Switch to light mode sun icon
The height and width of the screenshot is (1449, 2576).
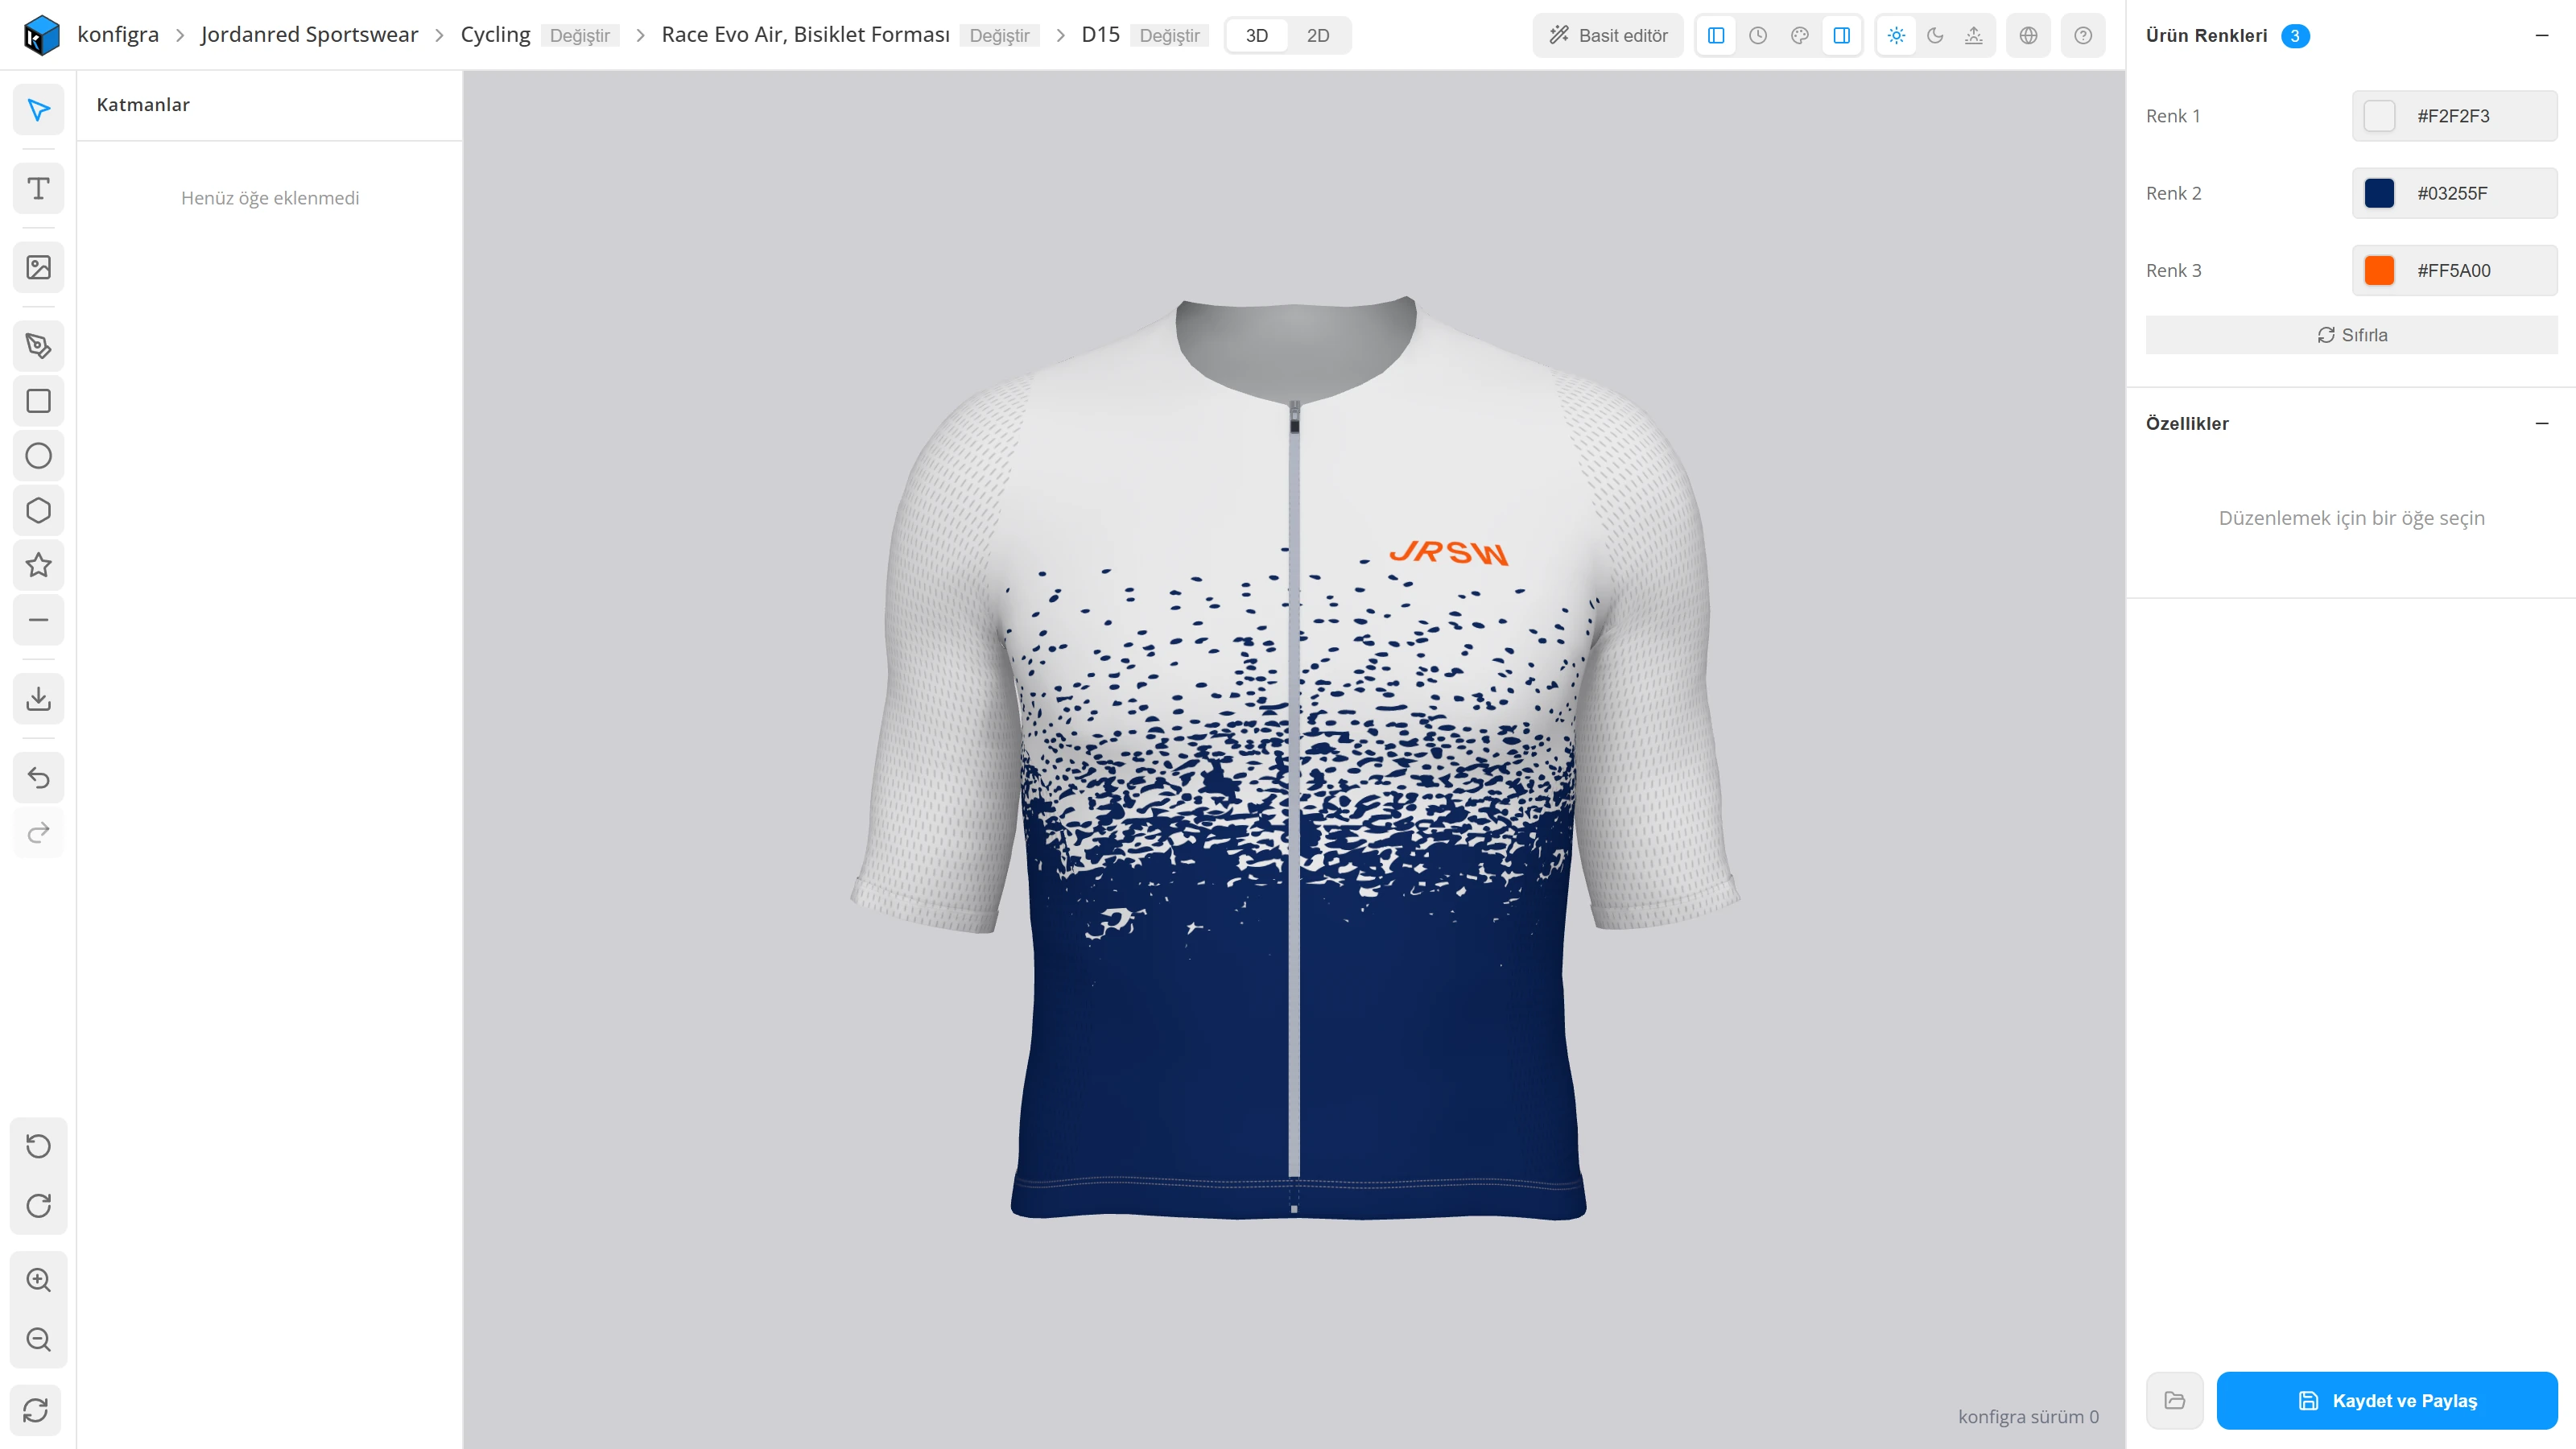tap(1896, 36)
